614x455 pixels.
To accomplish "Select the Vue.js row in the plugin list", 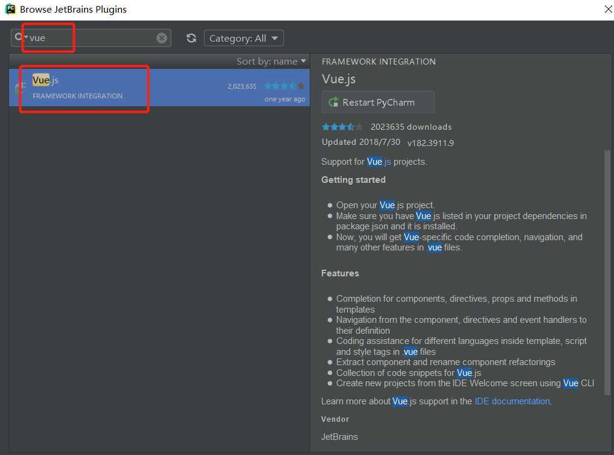I will (159, 87).
